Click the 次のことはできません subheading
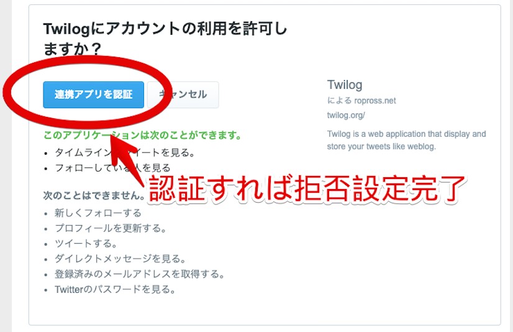Image resolution: width=513 pixels, height=332 pixels. (94, 195)
